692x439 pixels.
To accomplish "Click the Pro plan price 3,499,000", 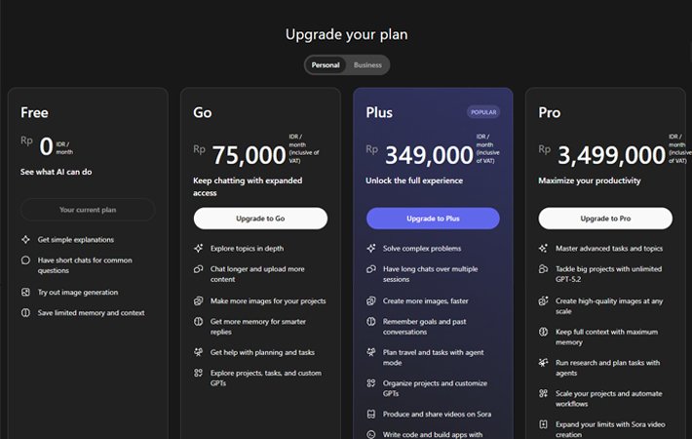I will pos(611,155).
